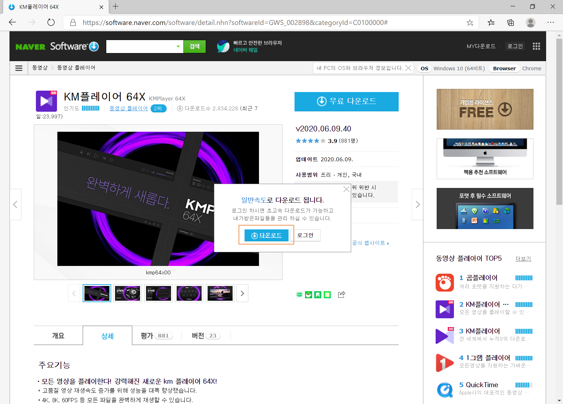
Task: Switch to the 상세 tab
Action: (108, 335)
